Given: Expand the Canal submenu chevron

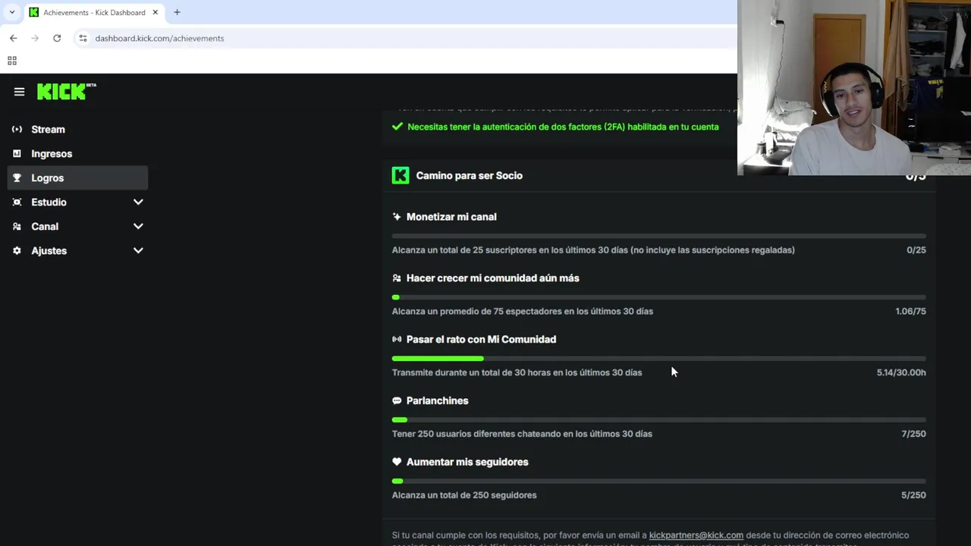Looking at the screenshot, I should pos(138,227).
